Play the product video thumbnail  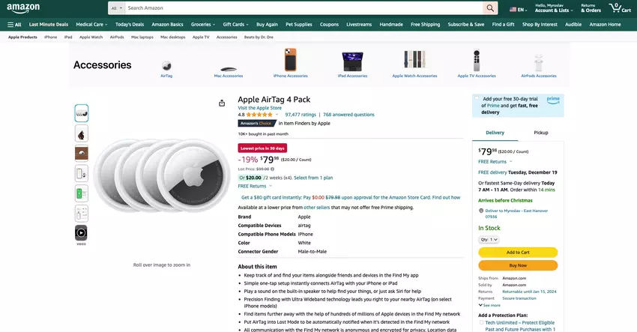(81, 233)
